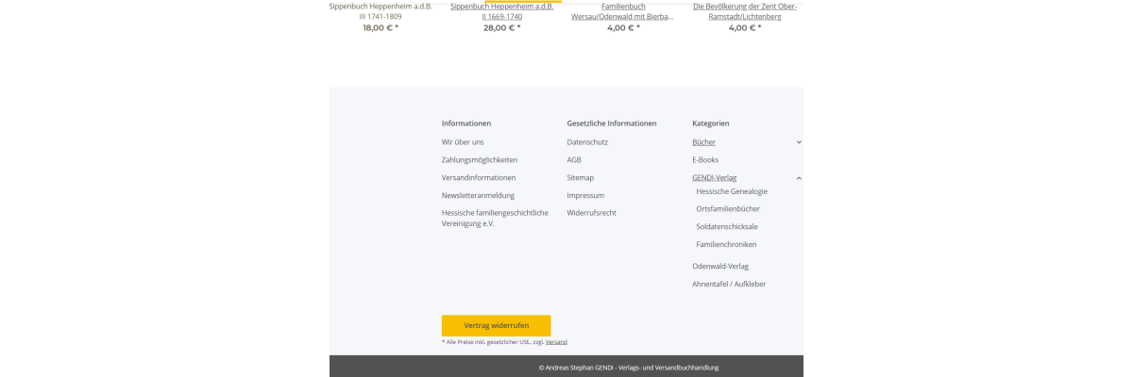
Task: Open Impressum page
Action: coord(585,196)
